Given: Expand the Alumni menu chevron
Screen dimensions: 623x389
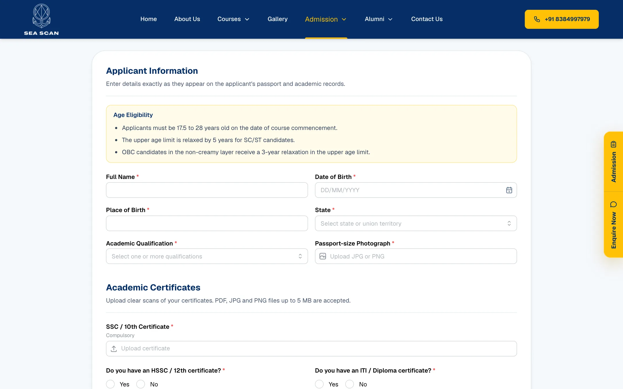Looking at the screenshot, I should pyautogui.click(x=390, y=19).
